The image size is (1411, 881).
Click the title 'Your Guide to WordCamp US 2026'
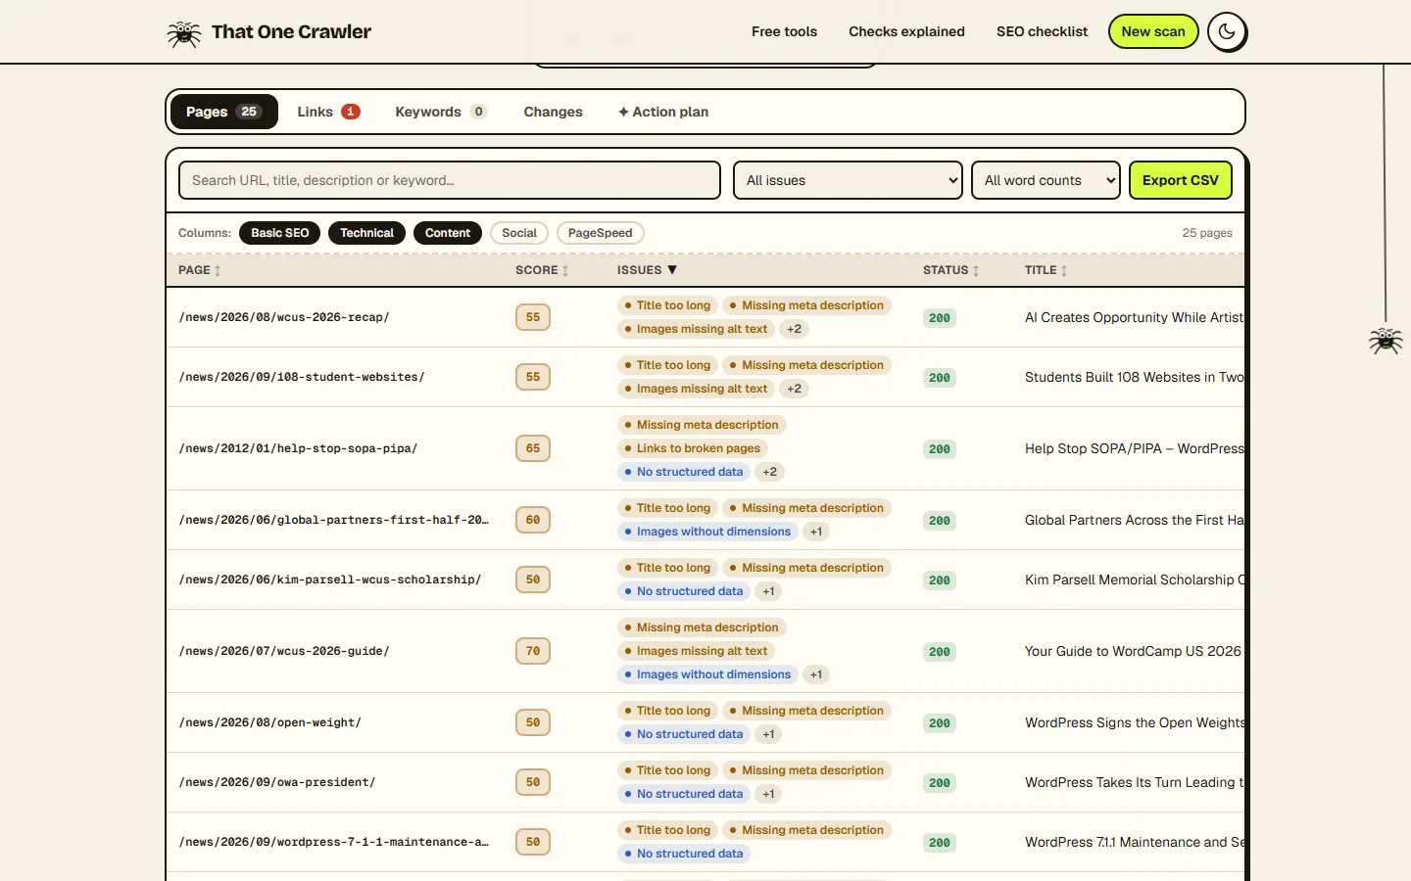[1133, 651]
